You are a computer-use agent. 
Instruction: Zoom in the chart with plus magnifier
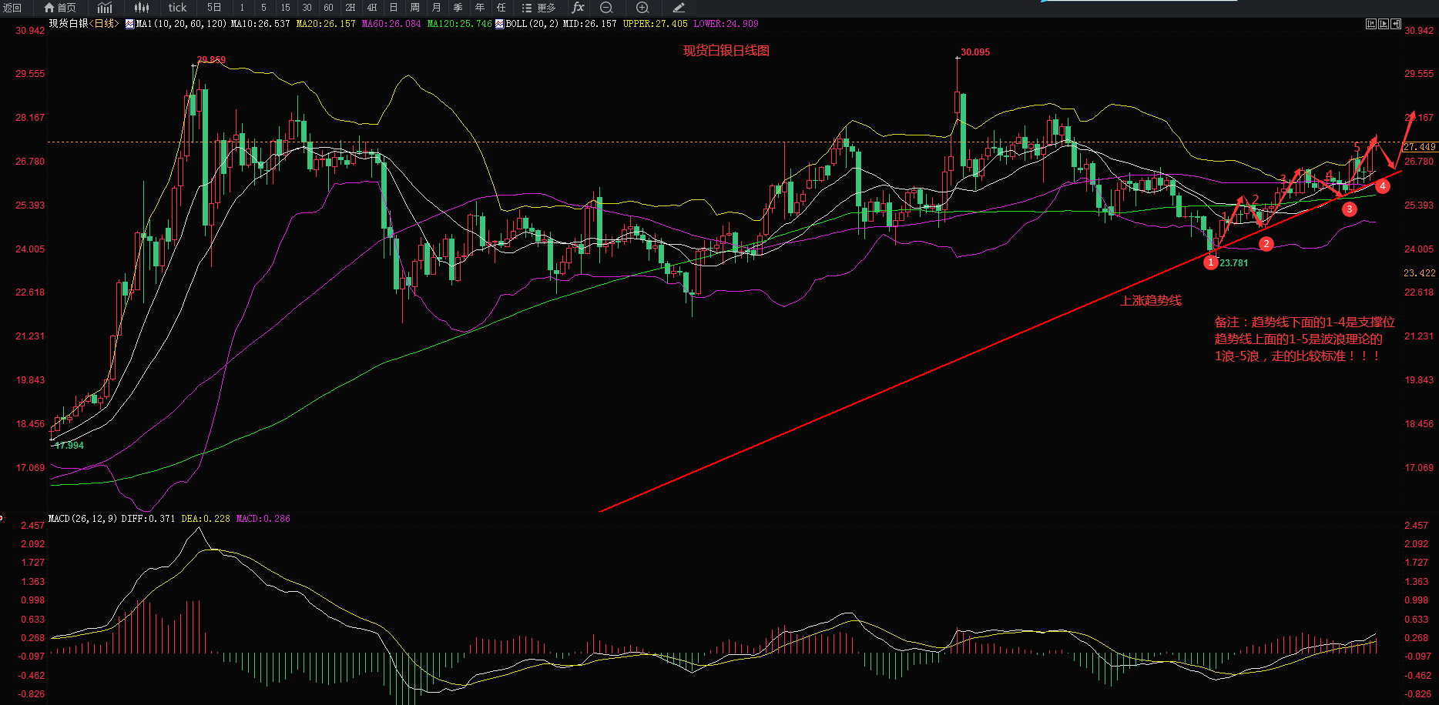point(642,8)
